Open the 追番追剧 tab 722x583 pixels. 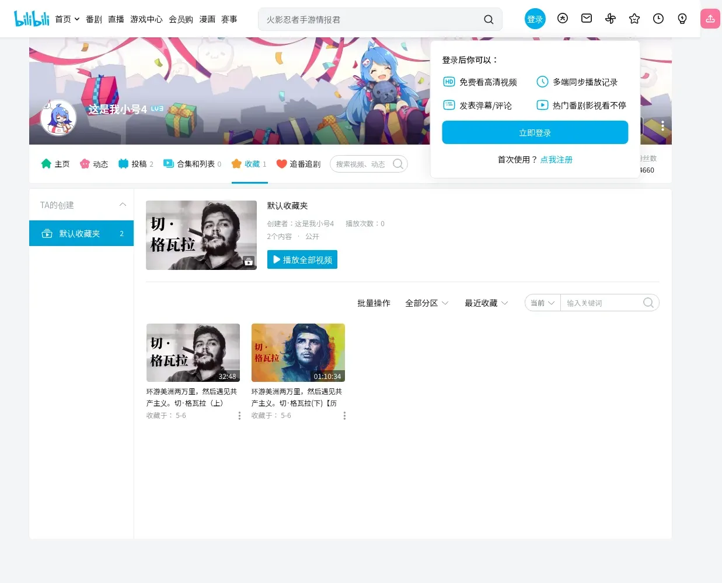[298, 164]
